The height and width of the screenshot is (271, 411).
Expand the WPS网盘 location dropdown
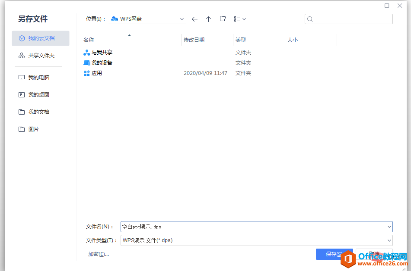(182, 19)
